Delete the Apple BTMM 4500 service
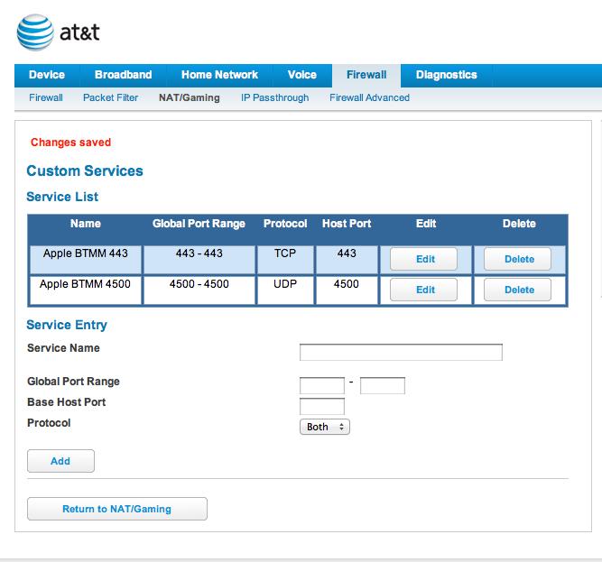 (517, 290)
